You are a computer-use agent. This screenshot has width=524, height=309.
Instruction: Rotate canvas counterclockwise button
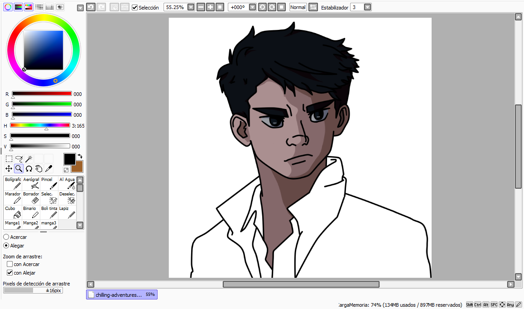click(x=263, y=7)
